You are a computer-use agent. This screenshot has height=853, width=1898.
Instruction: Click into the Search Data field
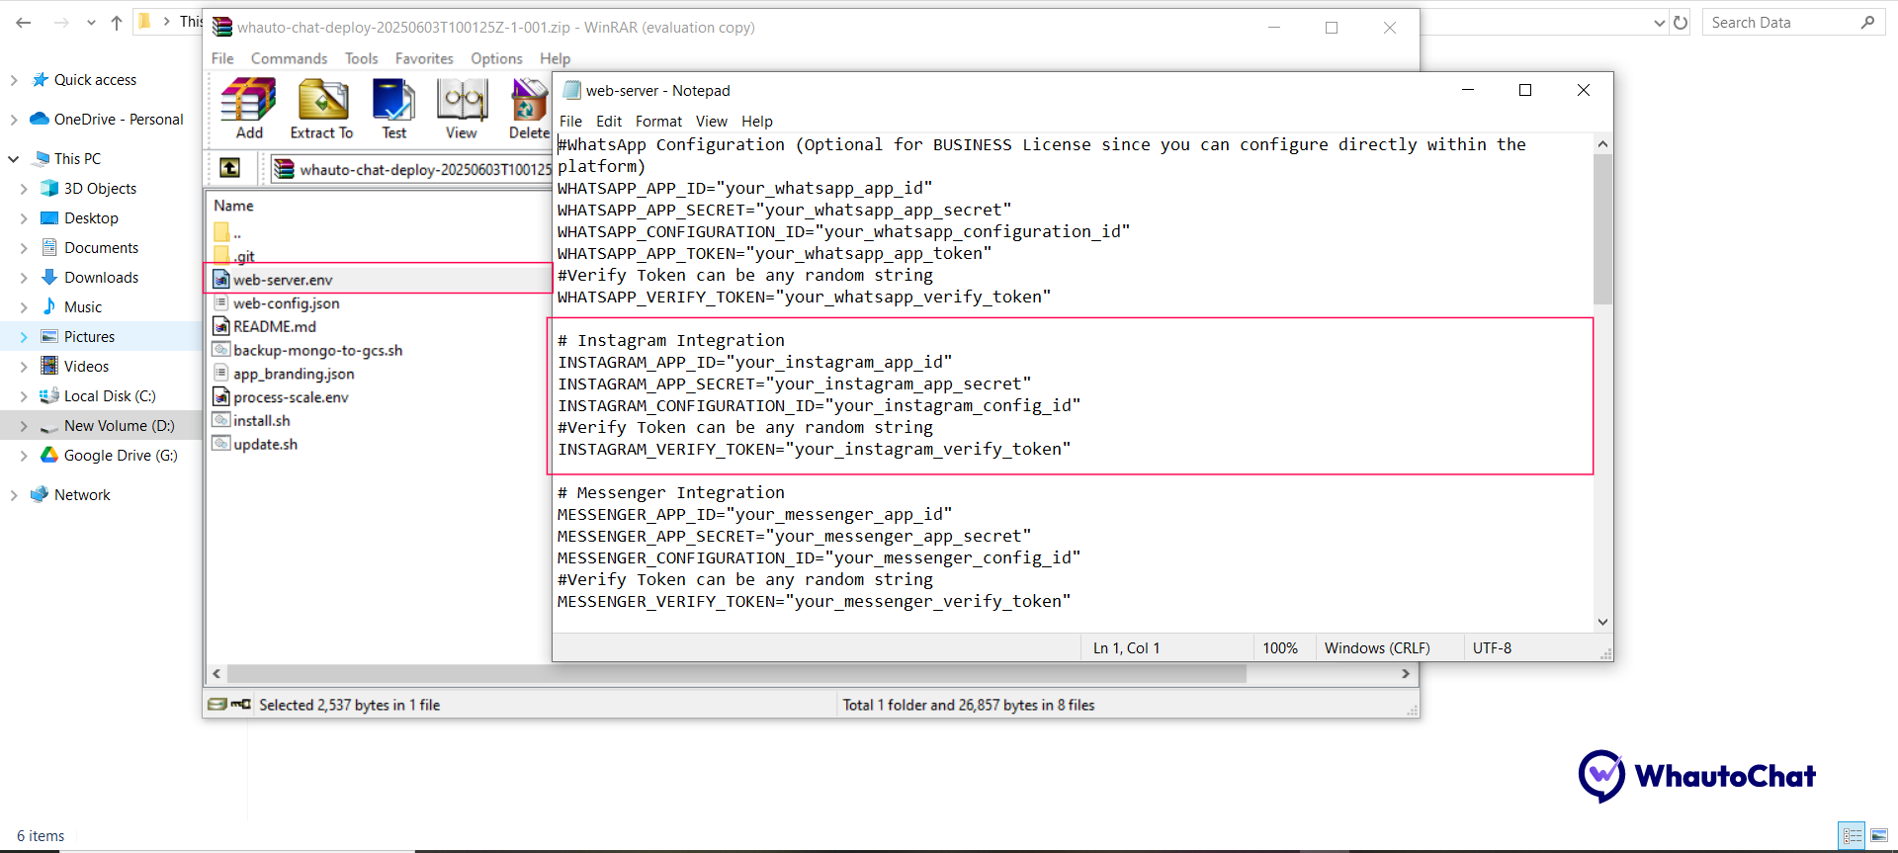coord(1779,23)
